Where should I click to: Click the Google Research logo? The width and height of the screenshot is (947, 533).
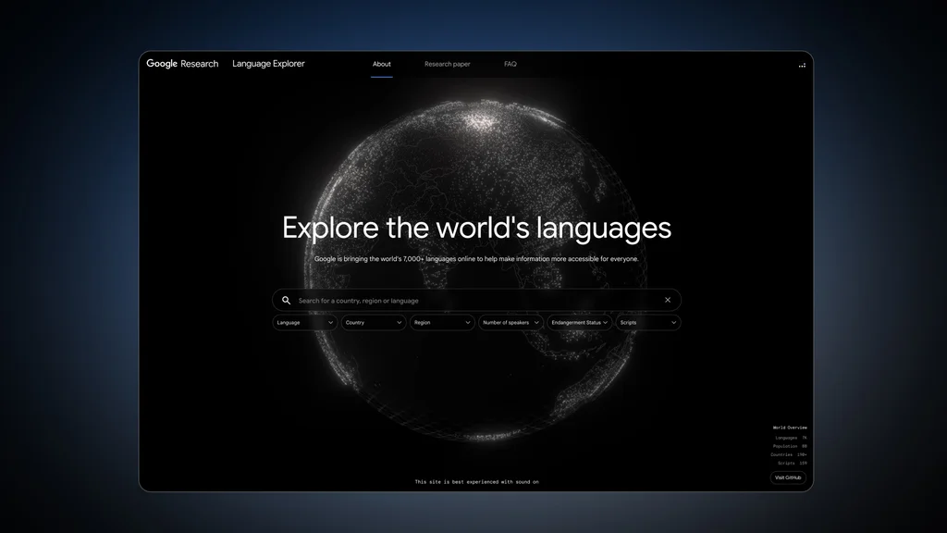tap(182, 64)
